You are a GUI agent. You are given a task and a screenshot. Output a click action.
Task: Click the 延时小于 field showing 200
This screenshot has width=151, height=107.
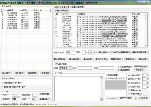click(x=35, y=99)
